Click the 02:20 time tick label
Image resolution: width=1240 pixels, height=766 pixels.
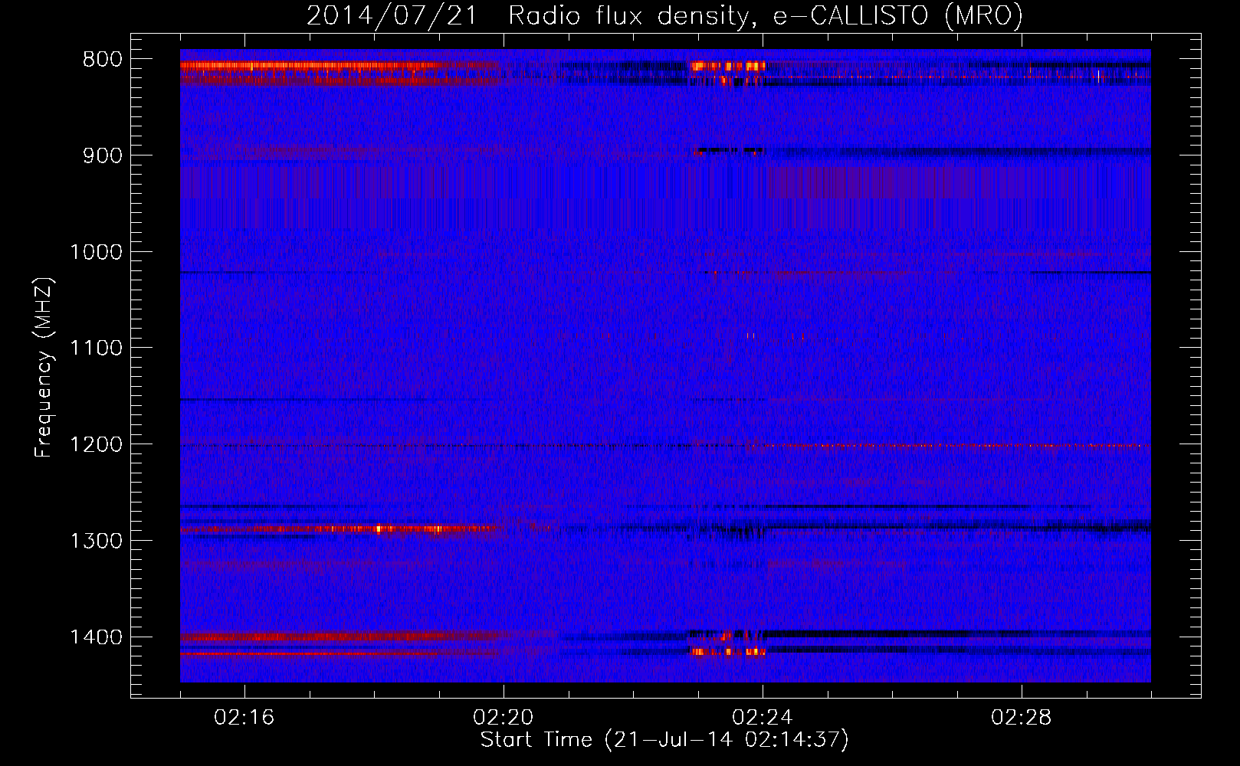click(x=504, y=718)
